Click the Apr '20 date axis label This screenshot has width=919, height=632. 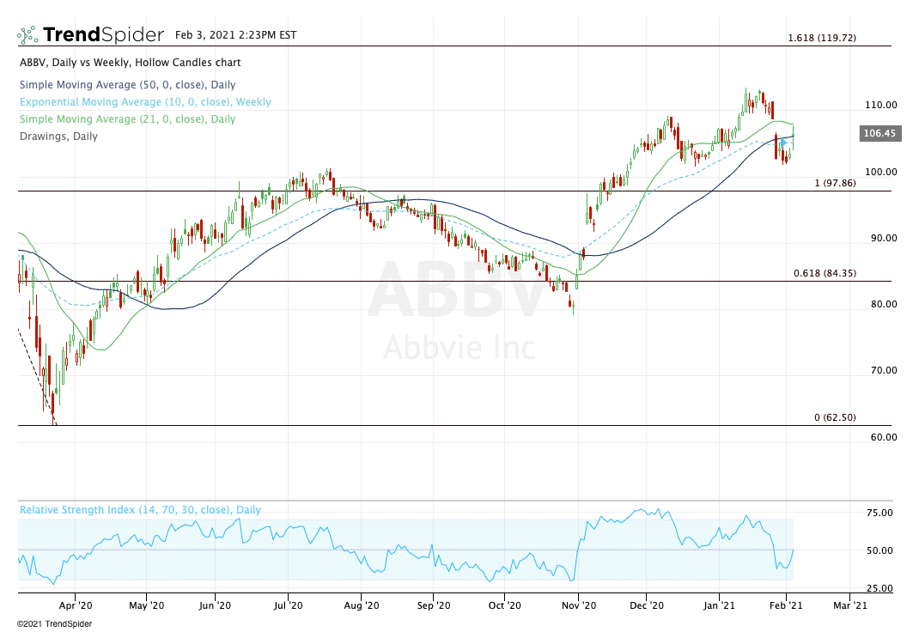pos(76,605)
